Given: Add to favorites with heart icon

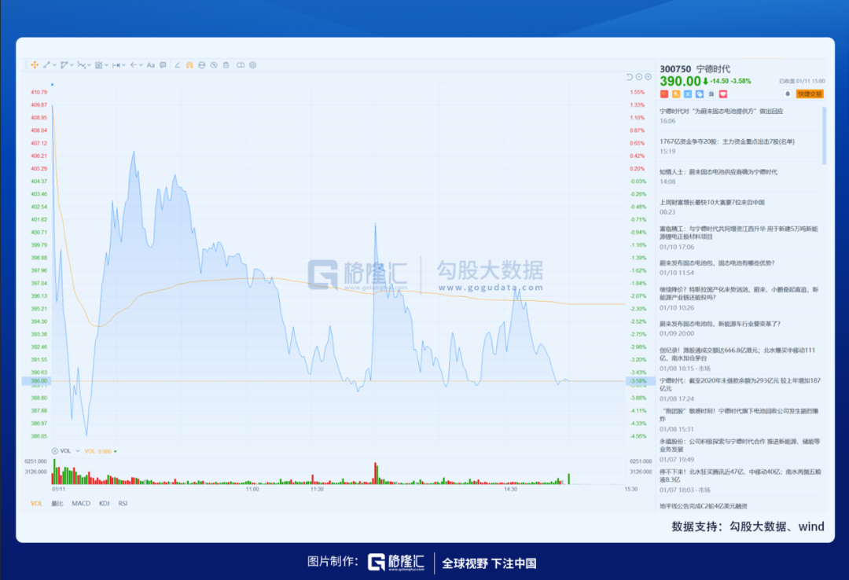Looking at the screenshot, I should (723, 94).
